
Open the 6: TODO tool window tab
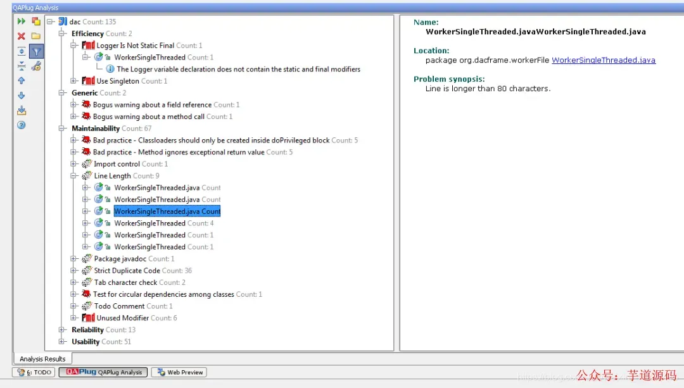[34, 372]
